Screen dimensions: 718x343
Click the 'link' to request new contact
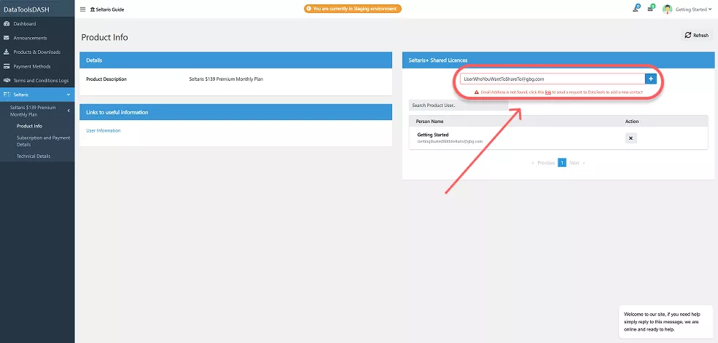point(547,92)
